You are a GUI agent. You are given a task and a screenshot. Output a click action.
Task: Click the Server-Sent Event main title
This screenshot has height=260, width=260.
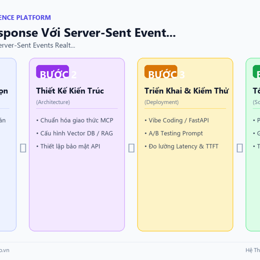tap(88, 33)
